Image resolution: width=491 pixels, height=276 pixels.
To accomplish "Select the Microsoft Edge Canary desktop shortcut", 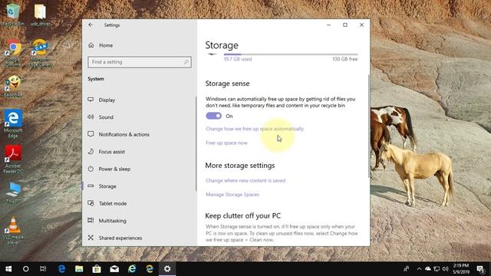I will coord(40,53).
